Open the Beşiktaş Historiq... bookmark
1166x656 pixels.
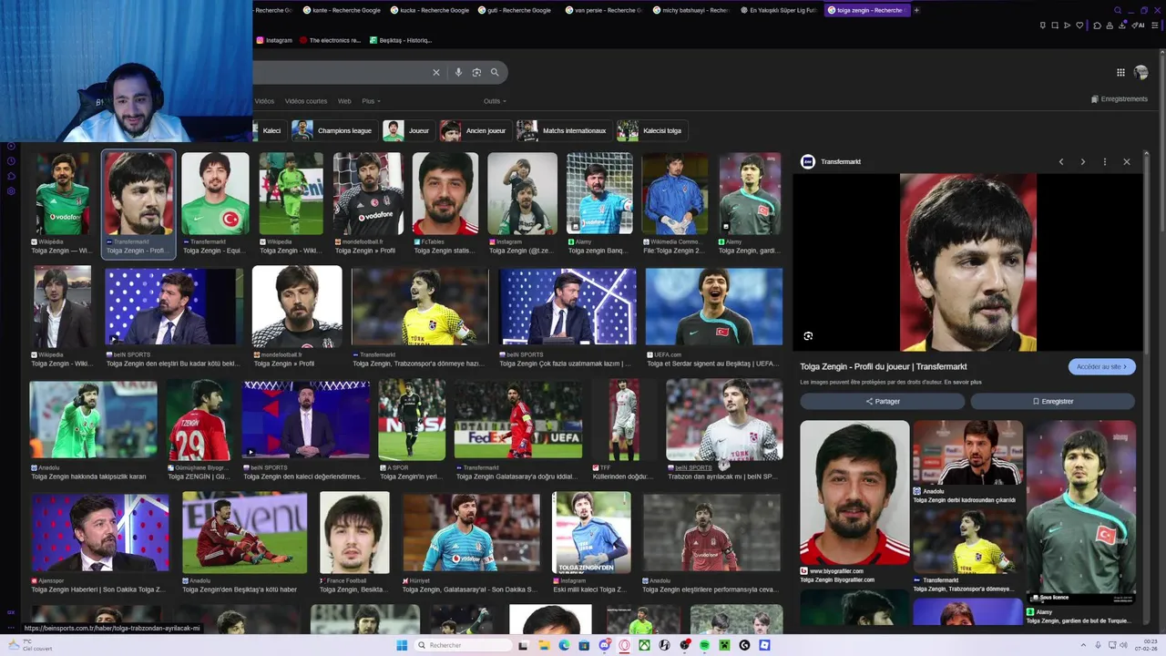click(x=400, y=40)
